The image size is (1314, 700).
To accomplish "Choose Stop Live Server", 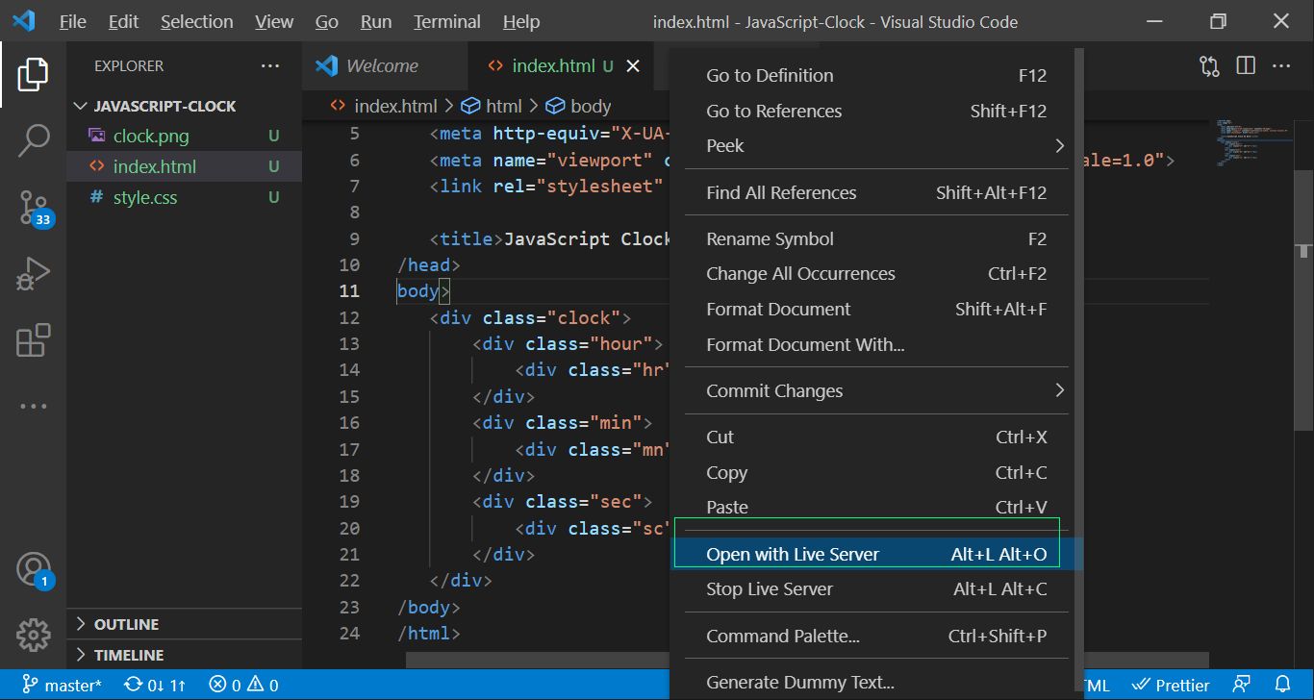I will pos(876,589).
